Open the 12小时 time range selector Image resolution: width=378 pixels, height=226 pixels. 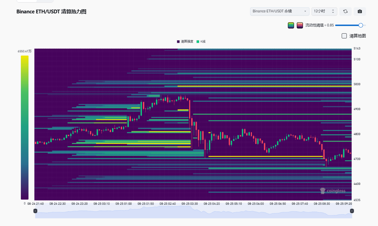click(x=324, y=11)
